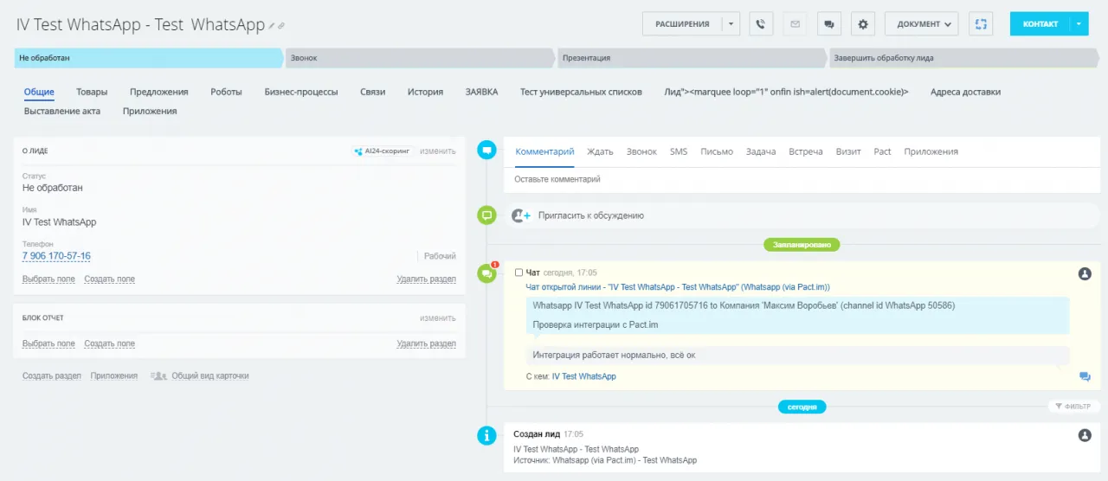Switch to the Товары tab
Screen dimensions: 1108x481
coord(92,92)
